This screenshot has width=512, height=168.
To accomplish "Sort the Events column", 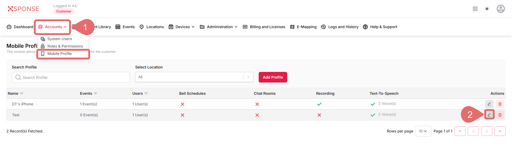I will 95,93.
